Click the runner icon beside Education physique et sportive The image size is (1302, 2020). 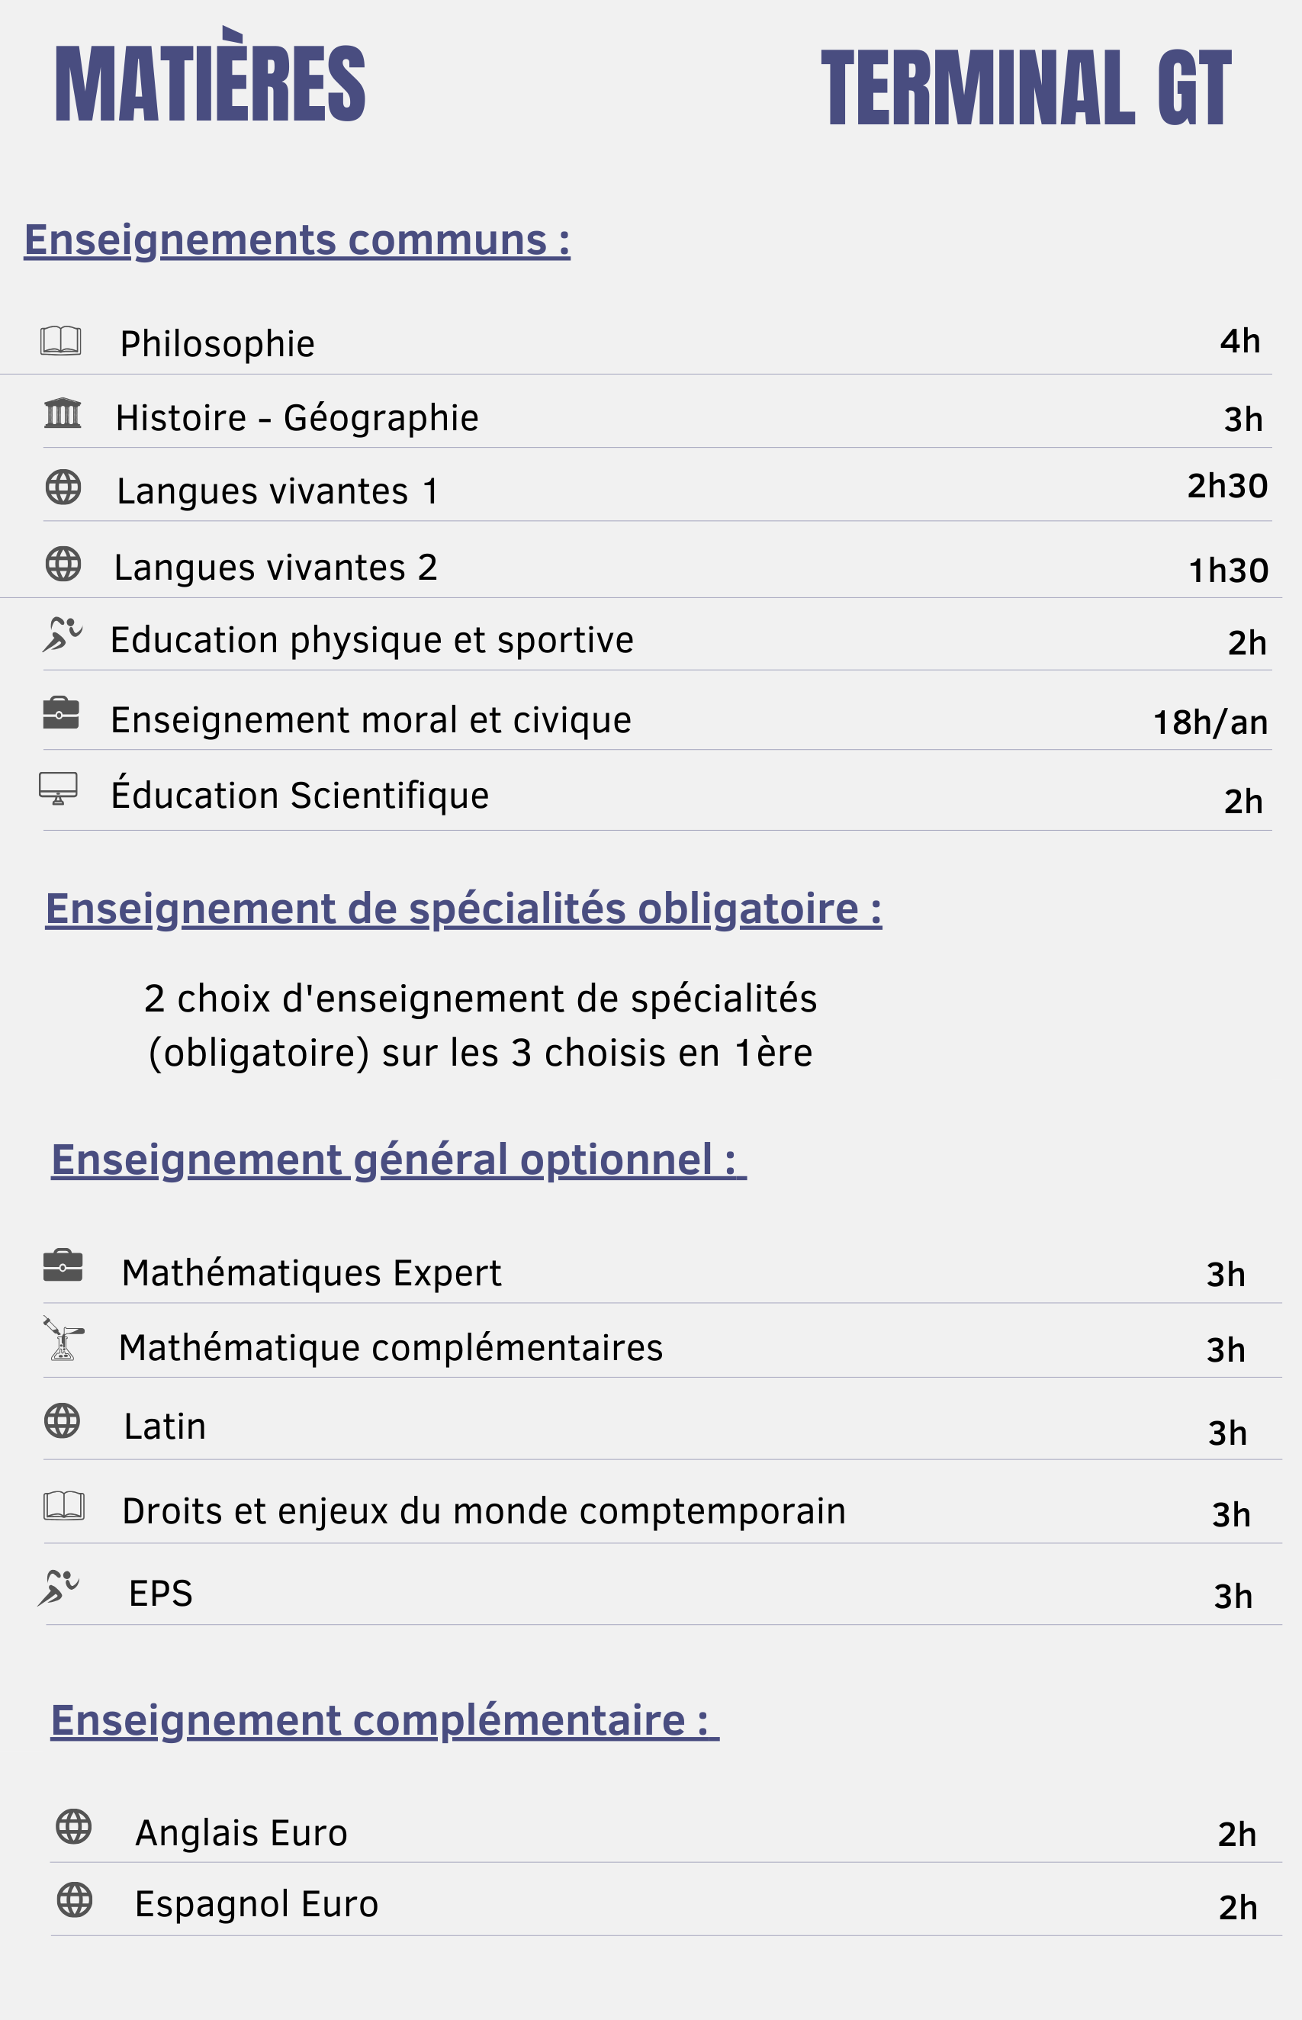click(x=62, y=635)
